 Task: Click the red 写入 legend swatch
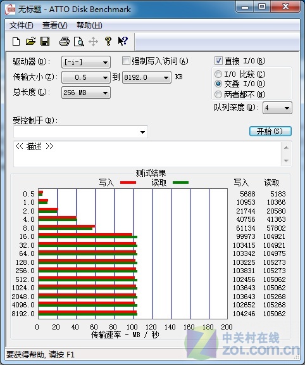[128, 182]
